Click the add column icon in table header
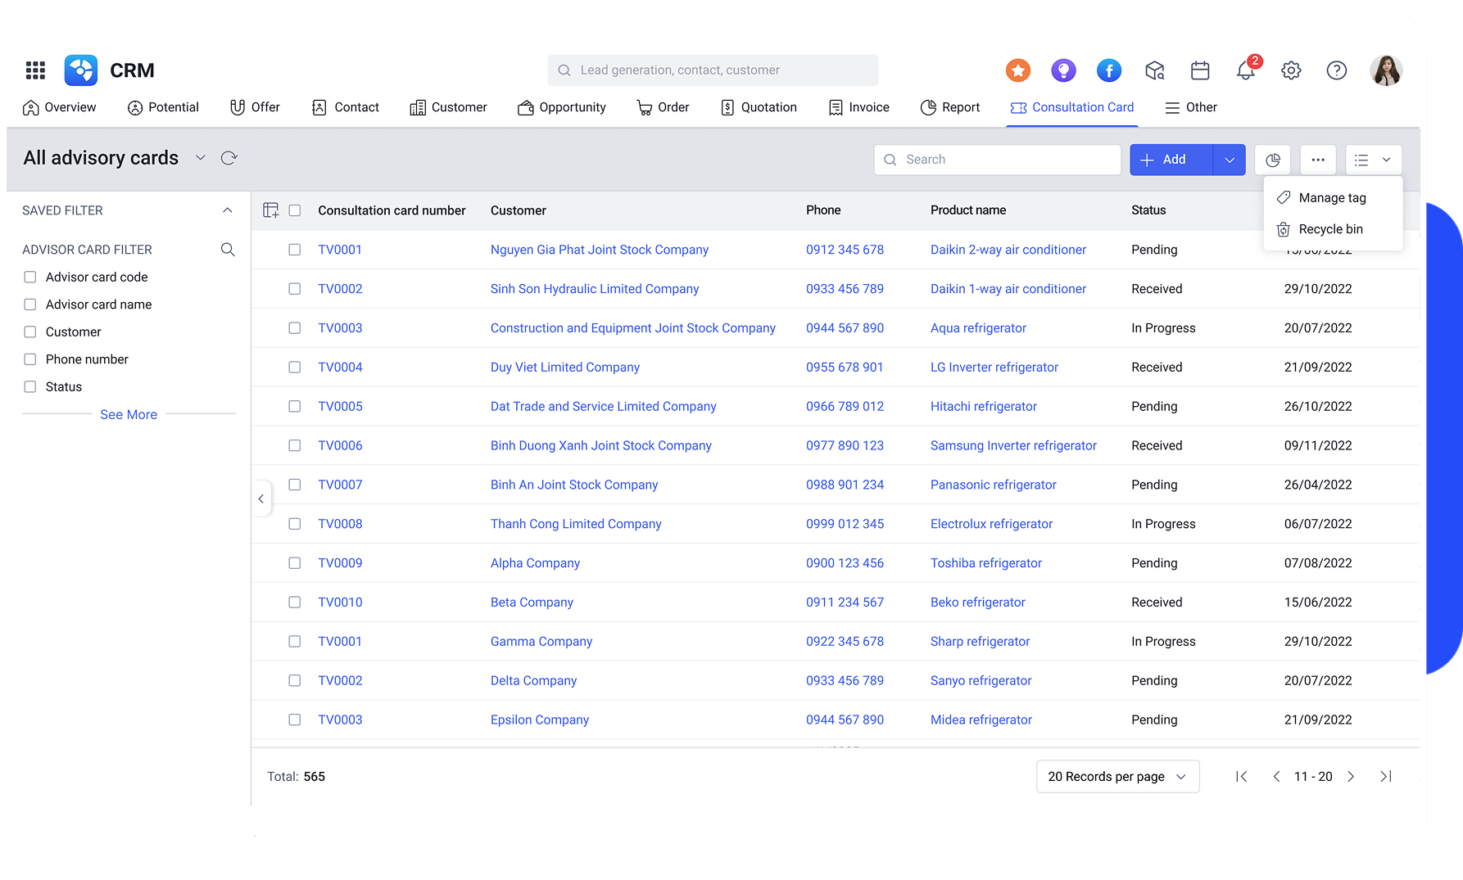Screen dimensions: 1463x880 click(270, 210)
